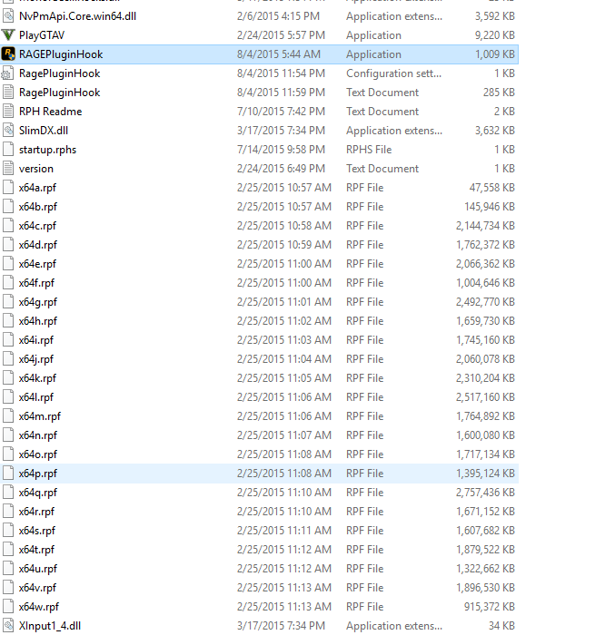The image size is (605, 635).
Task: Click the 2,492,770 KB size value
Action: pos(485,302)
